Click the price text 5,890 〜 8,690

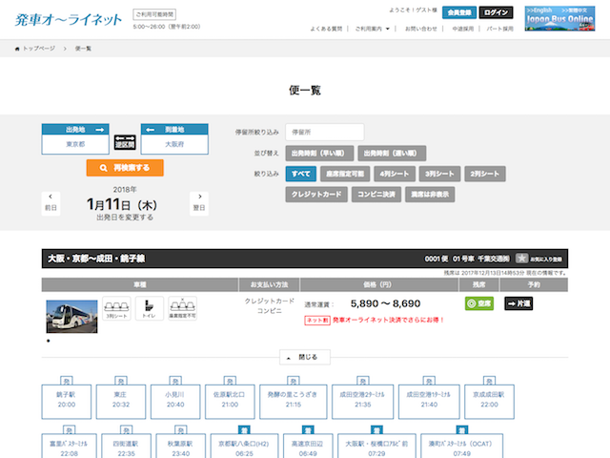click(x=385, y=303)
